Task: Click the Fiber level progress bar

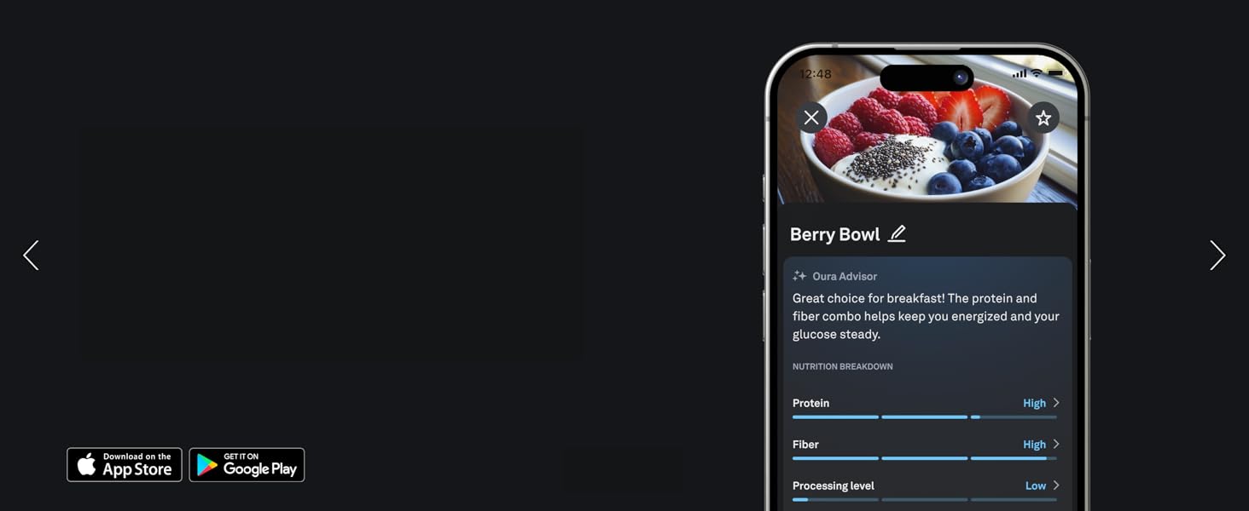Action: 925,458
